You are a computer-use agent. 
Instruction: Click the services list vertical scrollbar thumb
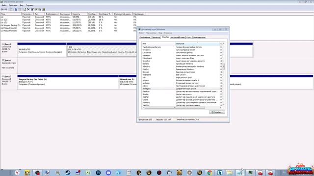coord(224,66)
